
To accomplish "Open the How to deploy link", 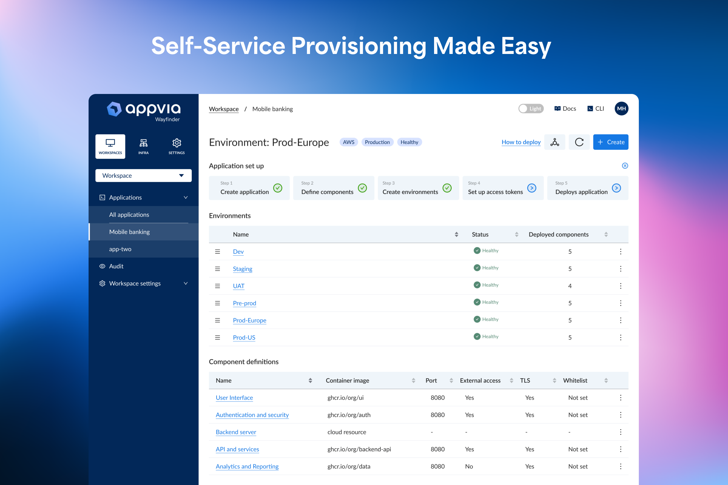I will coord(521,142).
